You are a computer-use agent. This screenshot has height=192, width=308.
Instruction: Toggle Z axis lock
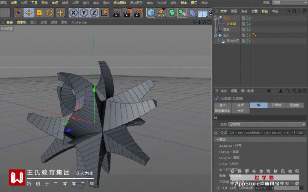(94, 13)
